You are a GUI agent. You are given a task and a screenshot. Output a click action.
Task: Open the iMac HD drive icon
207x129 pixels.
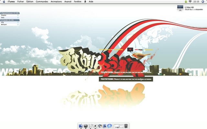tap(180, 7)
